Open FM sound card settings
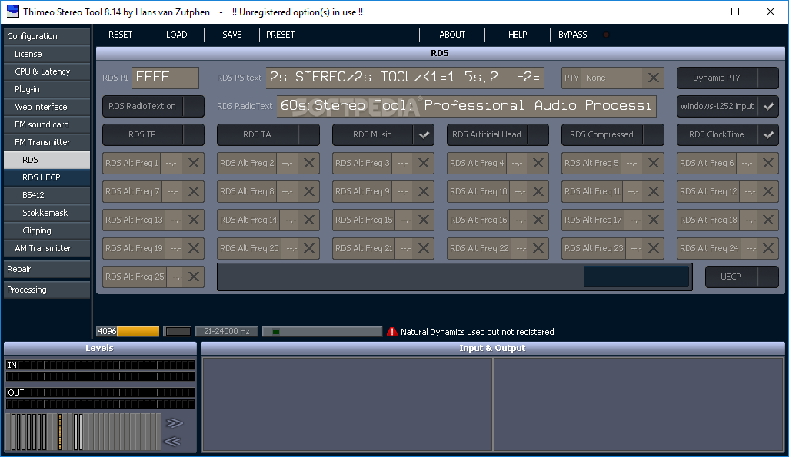The height and width of the screenshot is (457, 789). click(x=47, y=124)
